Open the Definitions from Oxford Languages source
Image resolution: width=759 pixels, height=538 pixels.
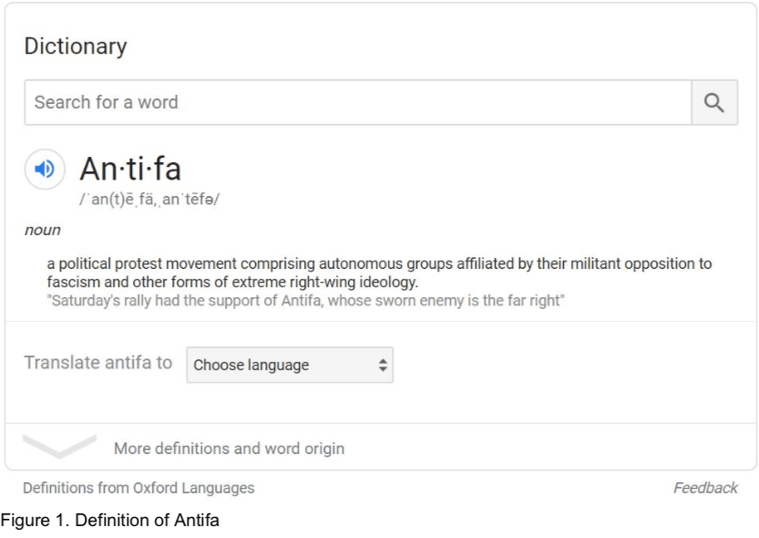(139, 488)
